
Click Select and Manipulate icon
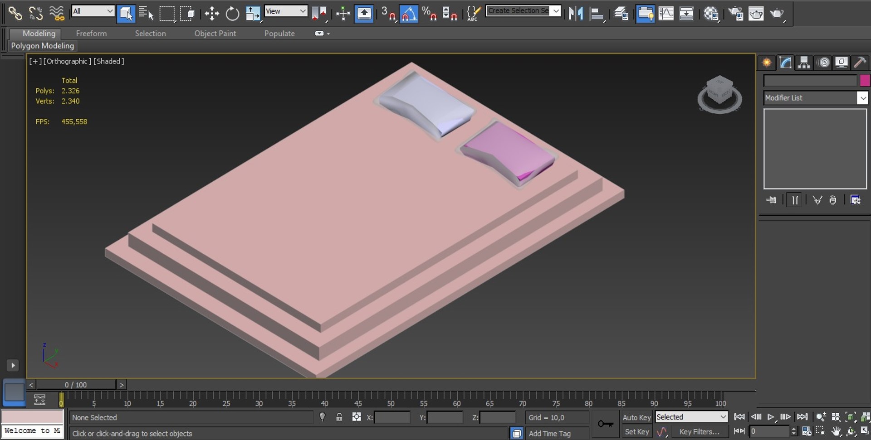(x=343, y=13)
